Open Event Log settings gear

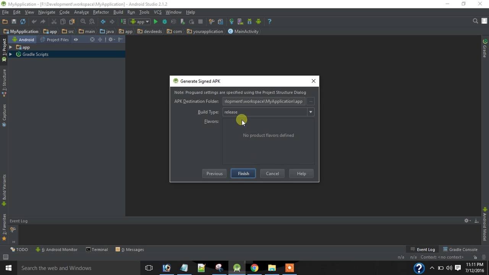[x=466, y=221]
